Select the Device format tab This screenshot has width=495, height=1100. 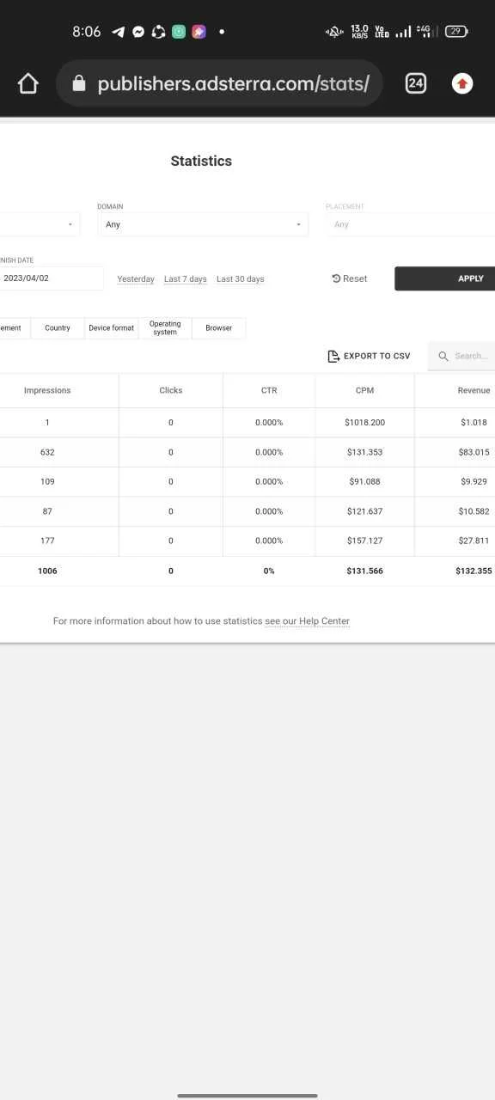[x=112, y=328]
